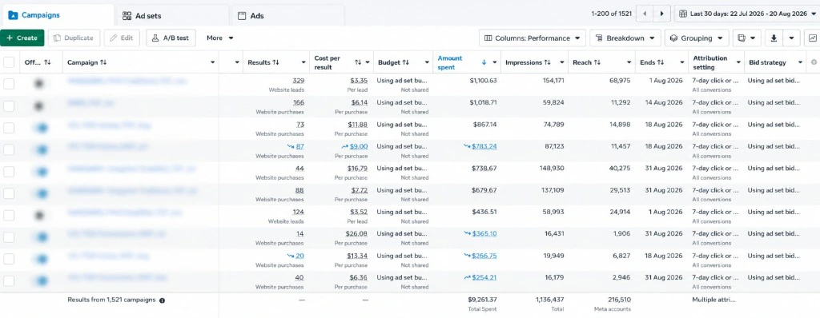Open the Results column dropdown arrow
The image size is (820, 318).
point(303,62)
